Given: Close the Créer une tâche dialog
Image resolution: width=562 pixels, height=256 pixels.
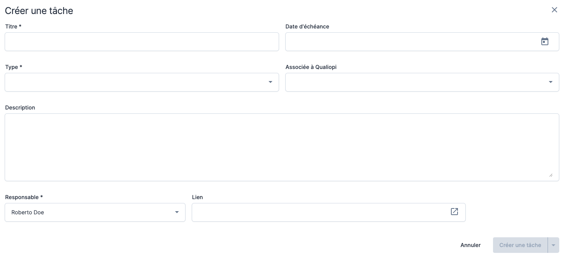Looking at the screenshot, I should [x=554, y=10].
